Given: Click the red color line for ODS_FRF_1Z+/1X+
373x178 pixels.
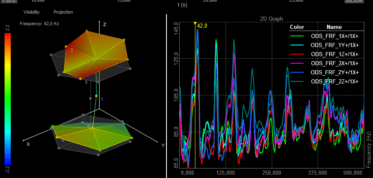Looking at the screenshot, I should coord(297,54).
